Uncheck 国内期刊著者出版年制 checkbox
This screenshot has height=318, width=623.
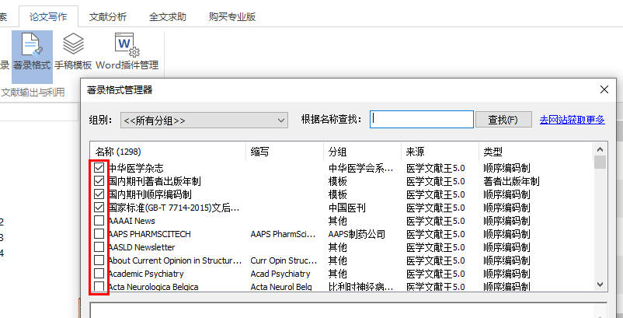click(99, 181)
